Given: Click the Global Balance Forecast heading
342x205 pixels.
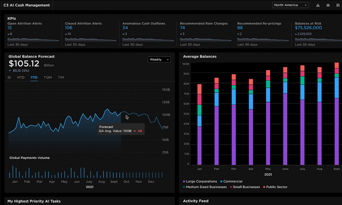Looking at the screenshot, I should [x=31, y=56].
